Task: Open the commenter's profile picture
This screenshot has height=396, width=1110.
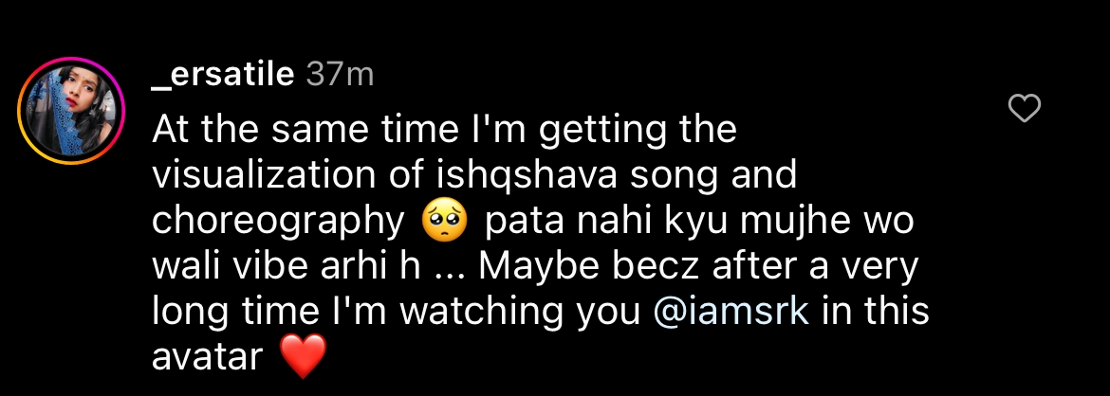Action: 71,110
